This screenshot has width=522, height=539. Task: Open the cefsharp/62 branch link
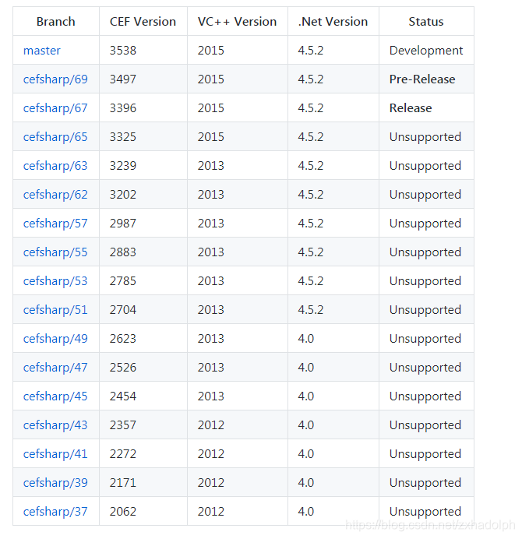click(55, 195)
